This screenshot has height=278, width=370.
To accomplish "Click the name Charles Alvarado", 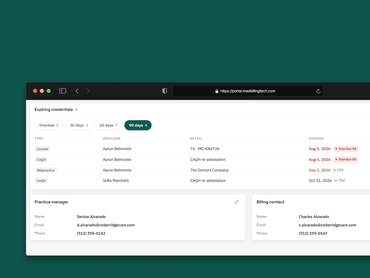I will [x=313, y=217].
